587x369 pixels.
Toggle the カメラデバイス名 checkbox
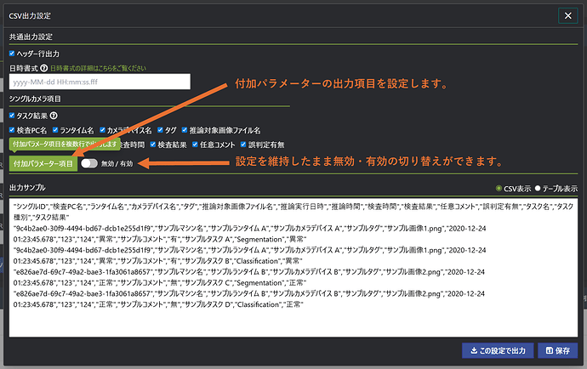pyautogui.click(x=102, y=130)
